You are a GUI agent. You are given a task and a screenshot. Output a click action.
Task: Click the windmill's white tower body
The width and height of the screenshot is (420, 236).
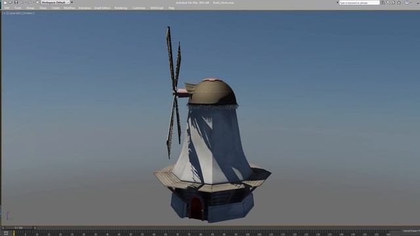213,146
